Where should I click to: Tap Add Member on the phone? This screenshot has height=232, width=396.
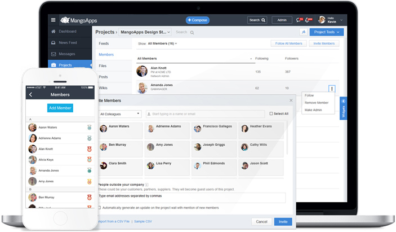coord(60,108)
